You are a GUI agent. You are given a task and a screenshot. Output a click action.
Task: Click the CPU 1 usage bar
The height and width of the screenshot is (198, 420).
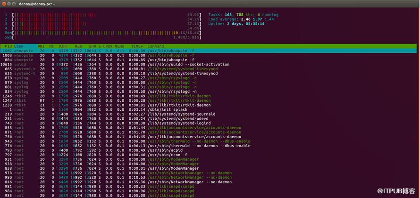click(x=106, y=15)
